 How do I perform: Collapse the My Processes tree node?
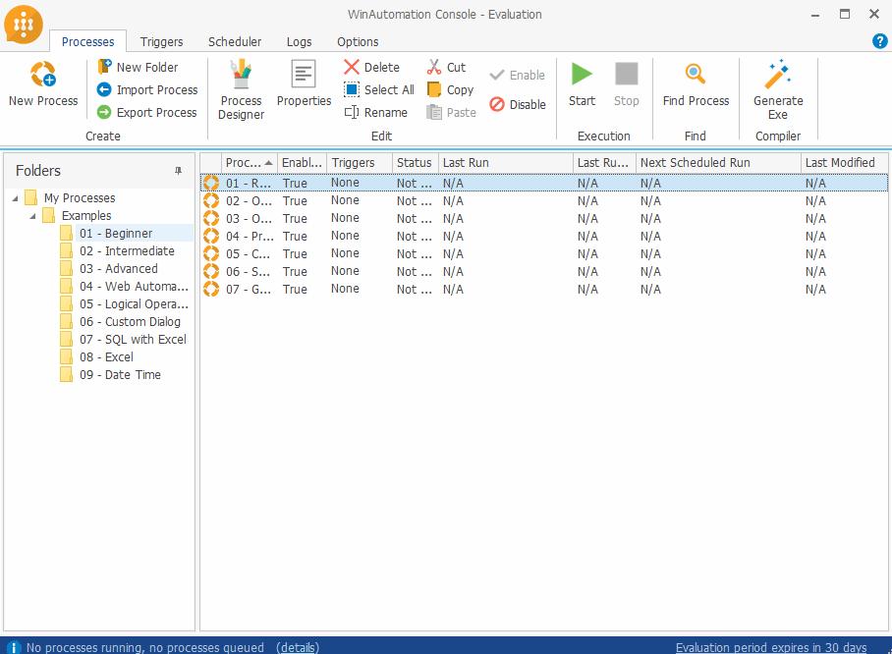click(x=15, y=198)
